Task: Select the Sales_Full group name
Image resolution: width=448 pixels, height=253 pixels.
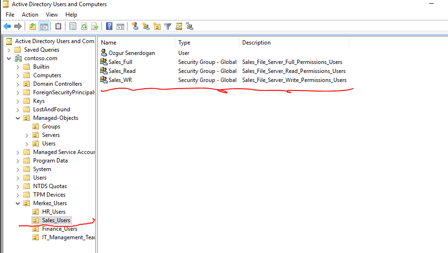Action: click(x=120, y=62)
